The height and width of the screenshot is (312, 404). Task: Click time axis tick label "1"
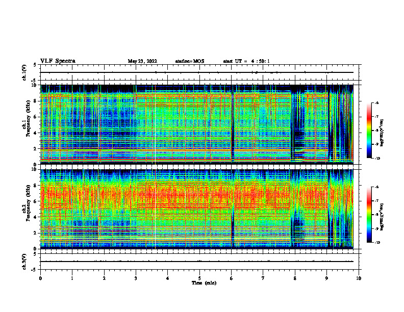[72, 278]
